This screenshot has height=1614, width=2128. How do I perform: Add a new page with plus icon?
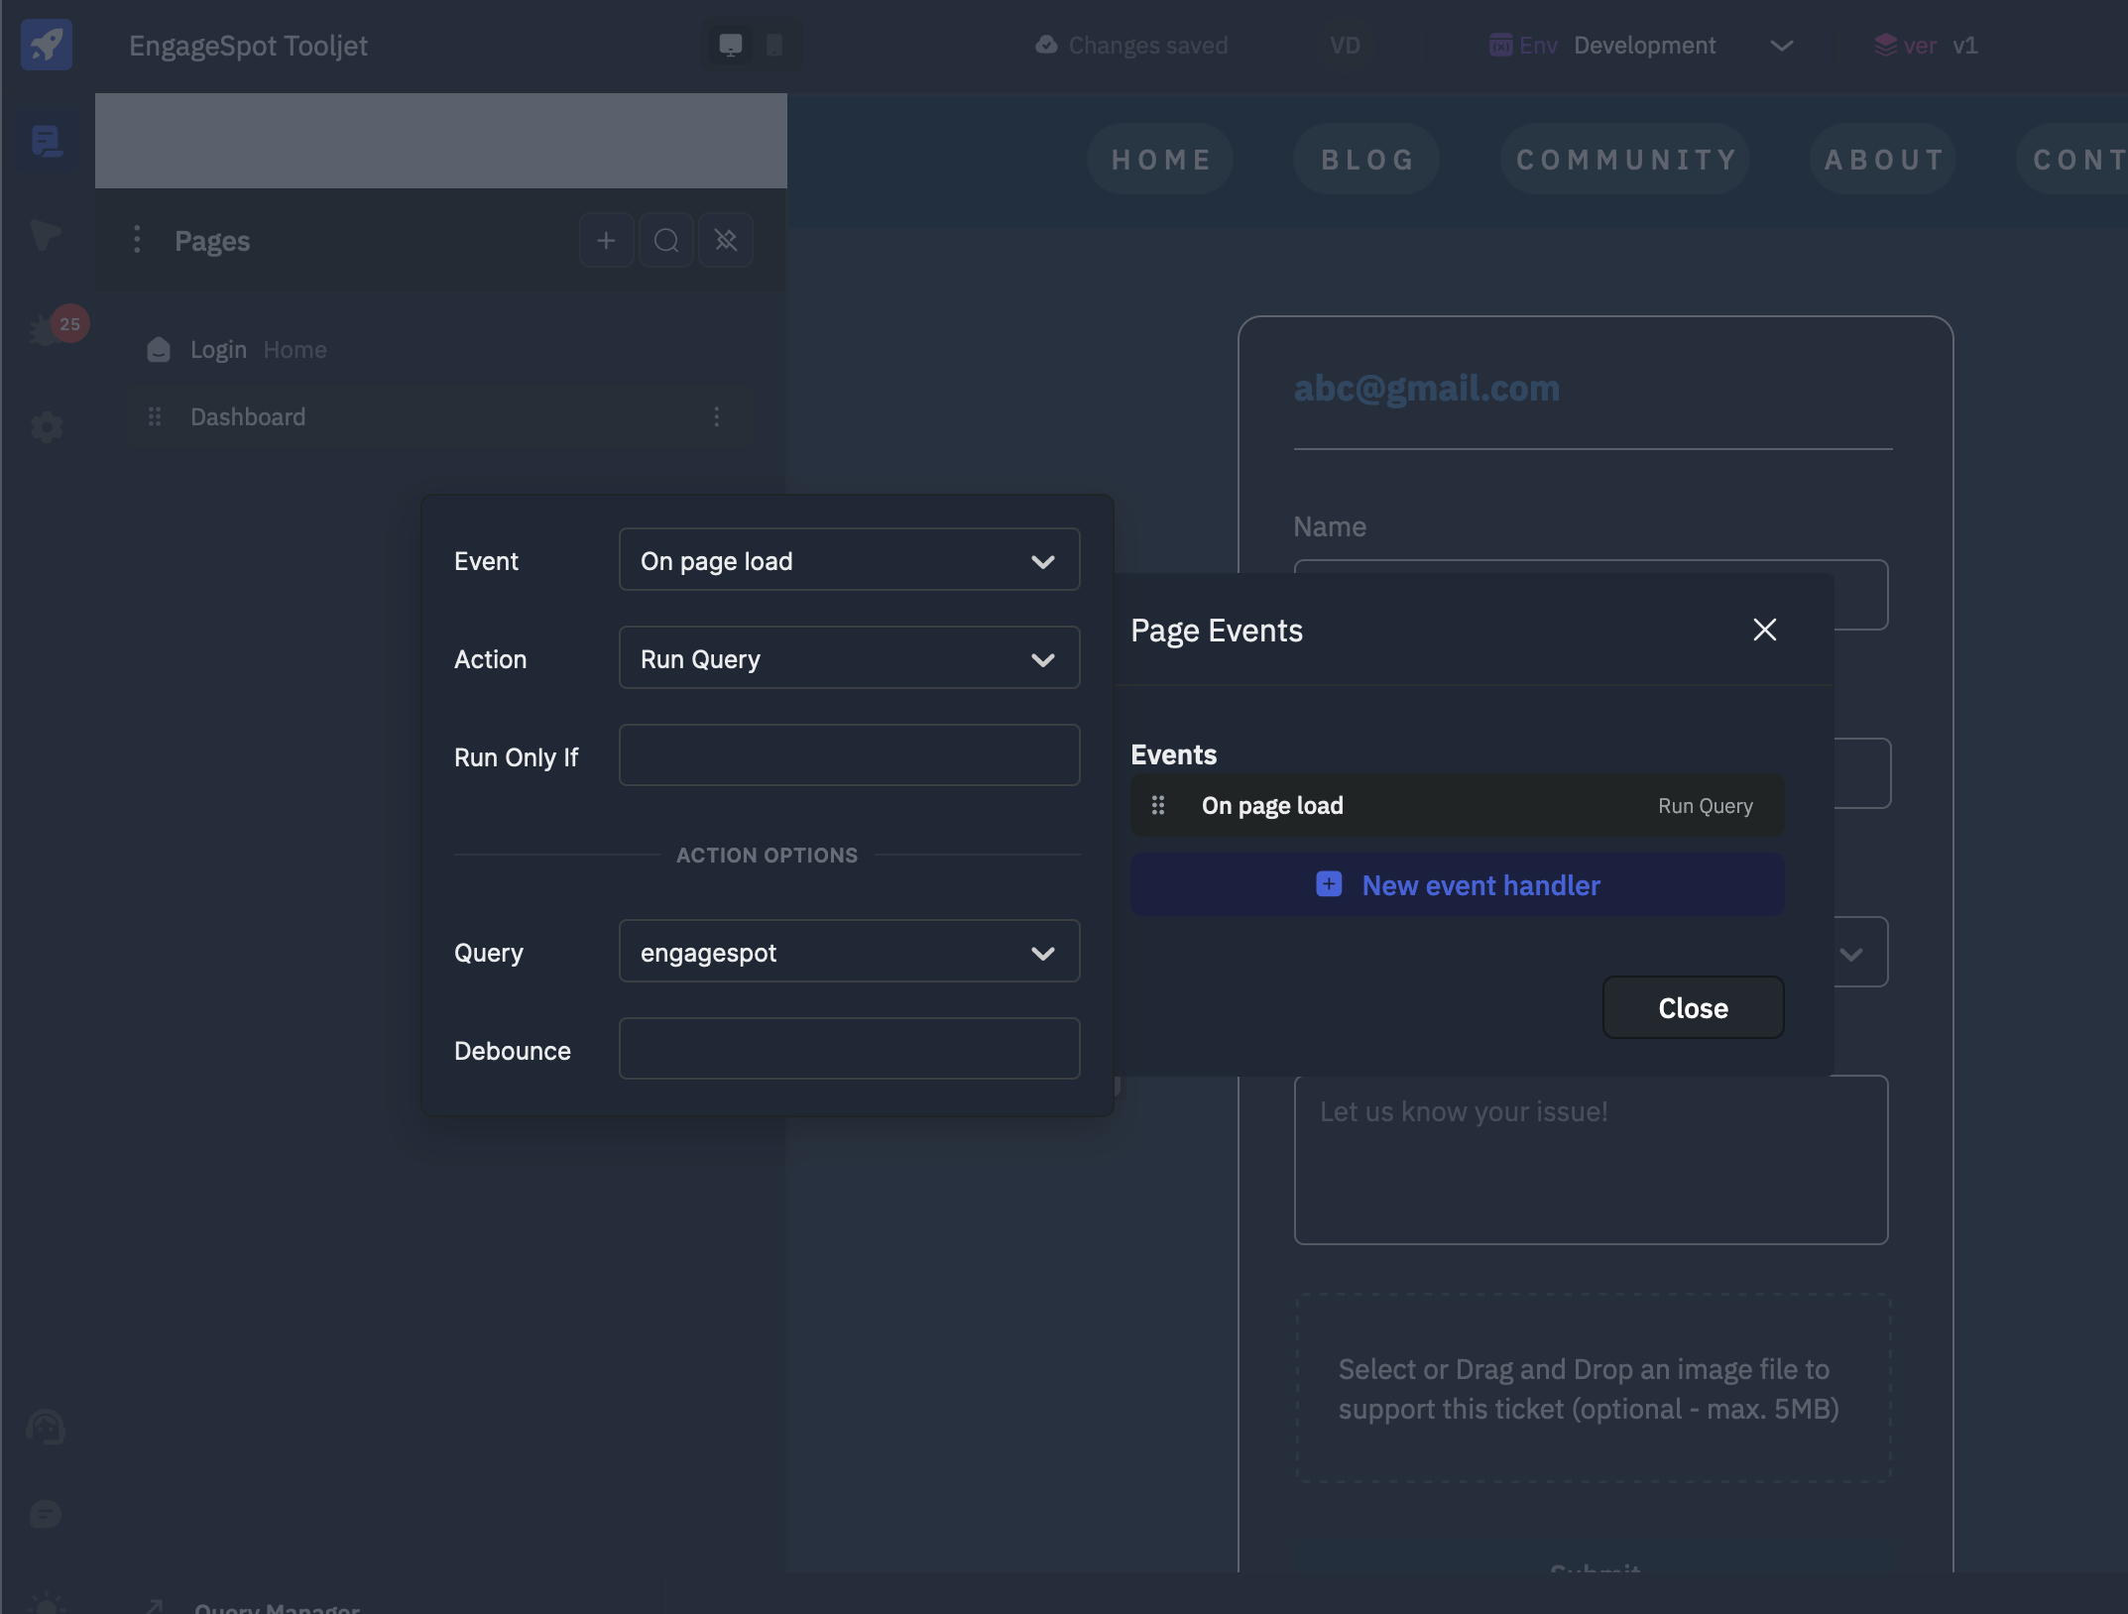coord(606,240)
